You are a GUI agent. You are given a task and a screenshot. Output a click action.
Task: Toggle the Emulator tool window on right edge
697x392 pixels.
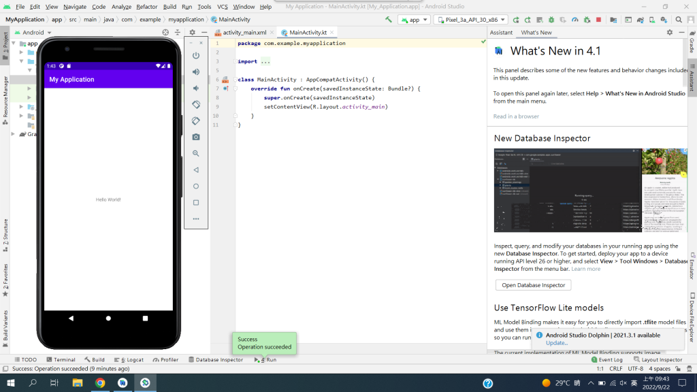coord(692,266)
